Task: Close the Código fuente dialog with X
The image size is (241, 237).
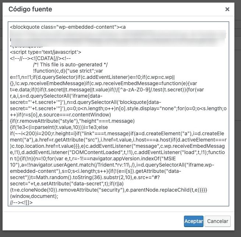Action: pyautogui.click(x=227, y=9)
